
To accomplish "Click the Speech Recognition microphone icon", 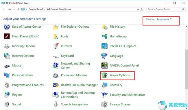I will coord(56,105).
